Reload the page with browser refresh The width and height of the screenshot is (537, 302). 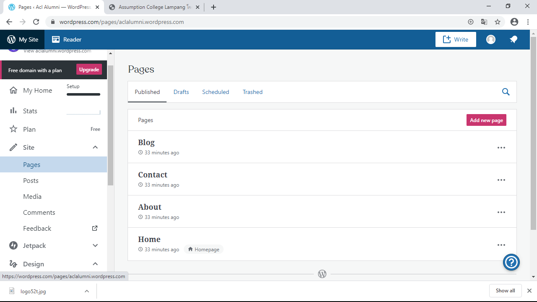(x=36, y=22)
